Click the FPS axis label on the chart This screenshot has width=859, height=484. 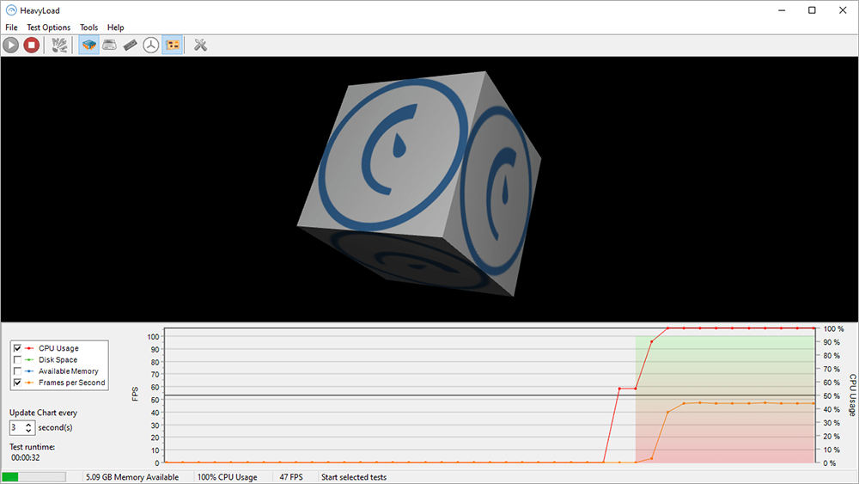[135, 394]
